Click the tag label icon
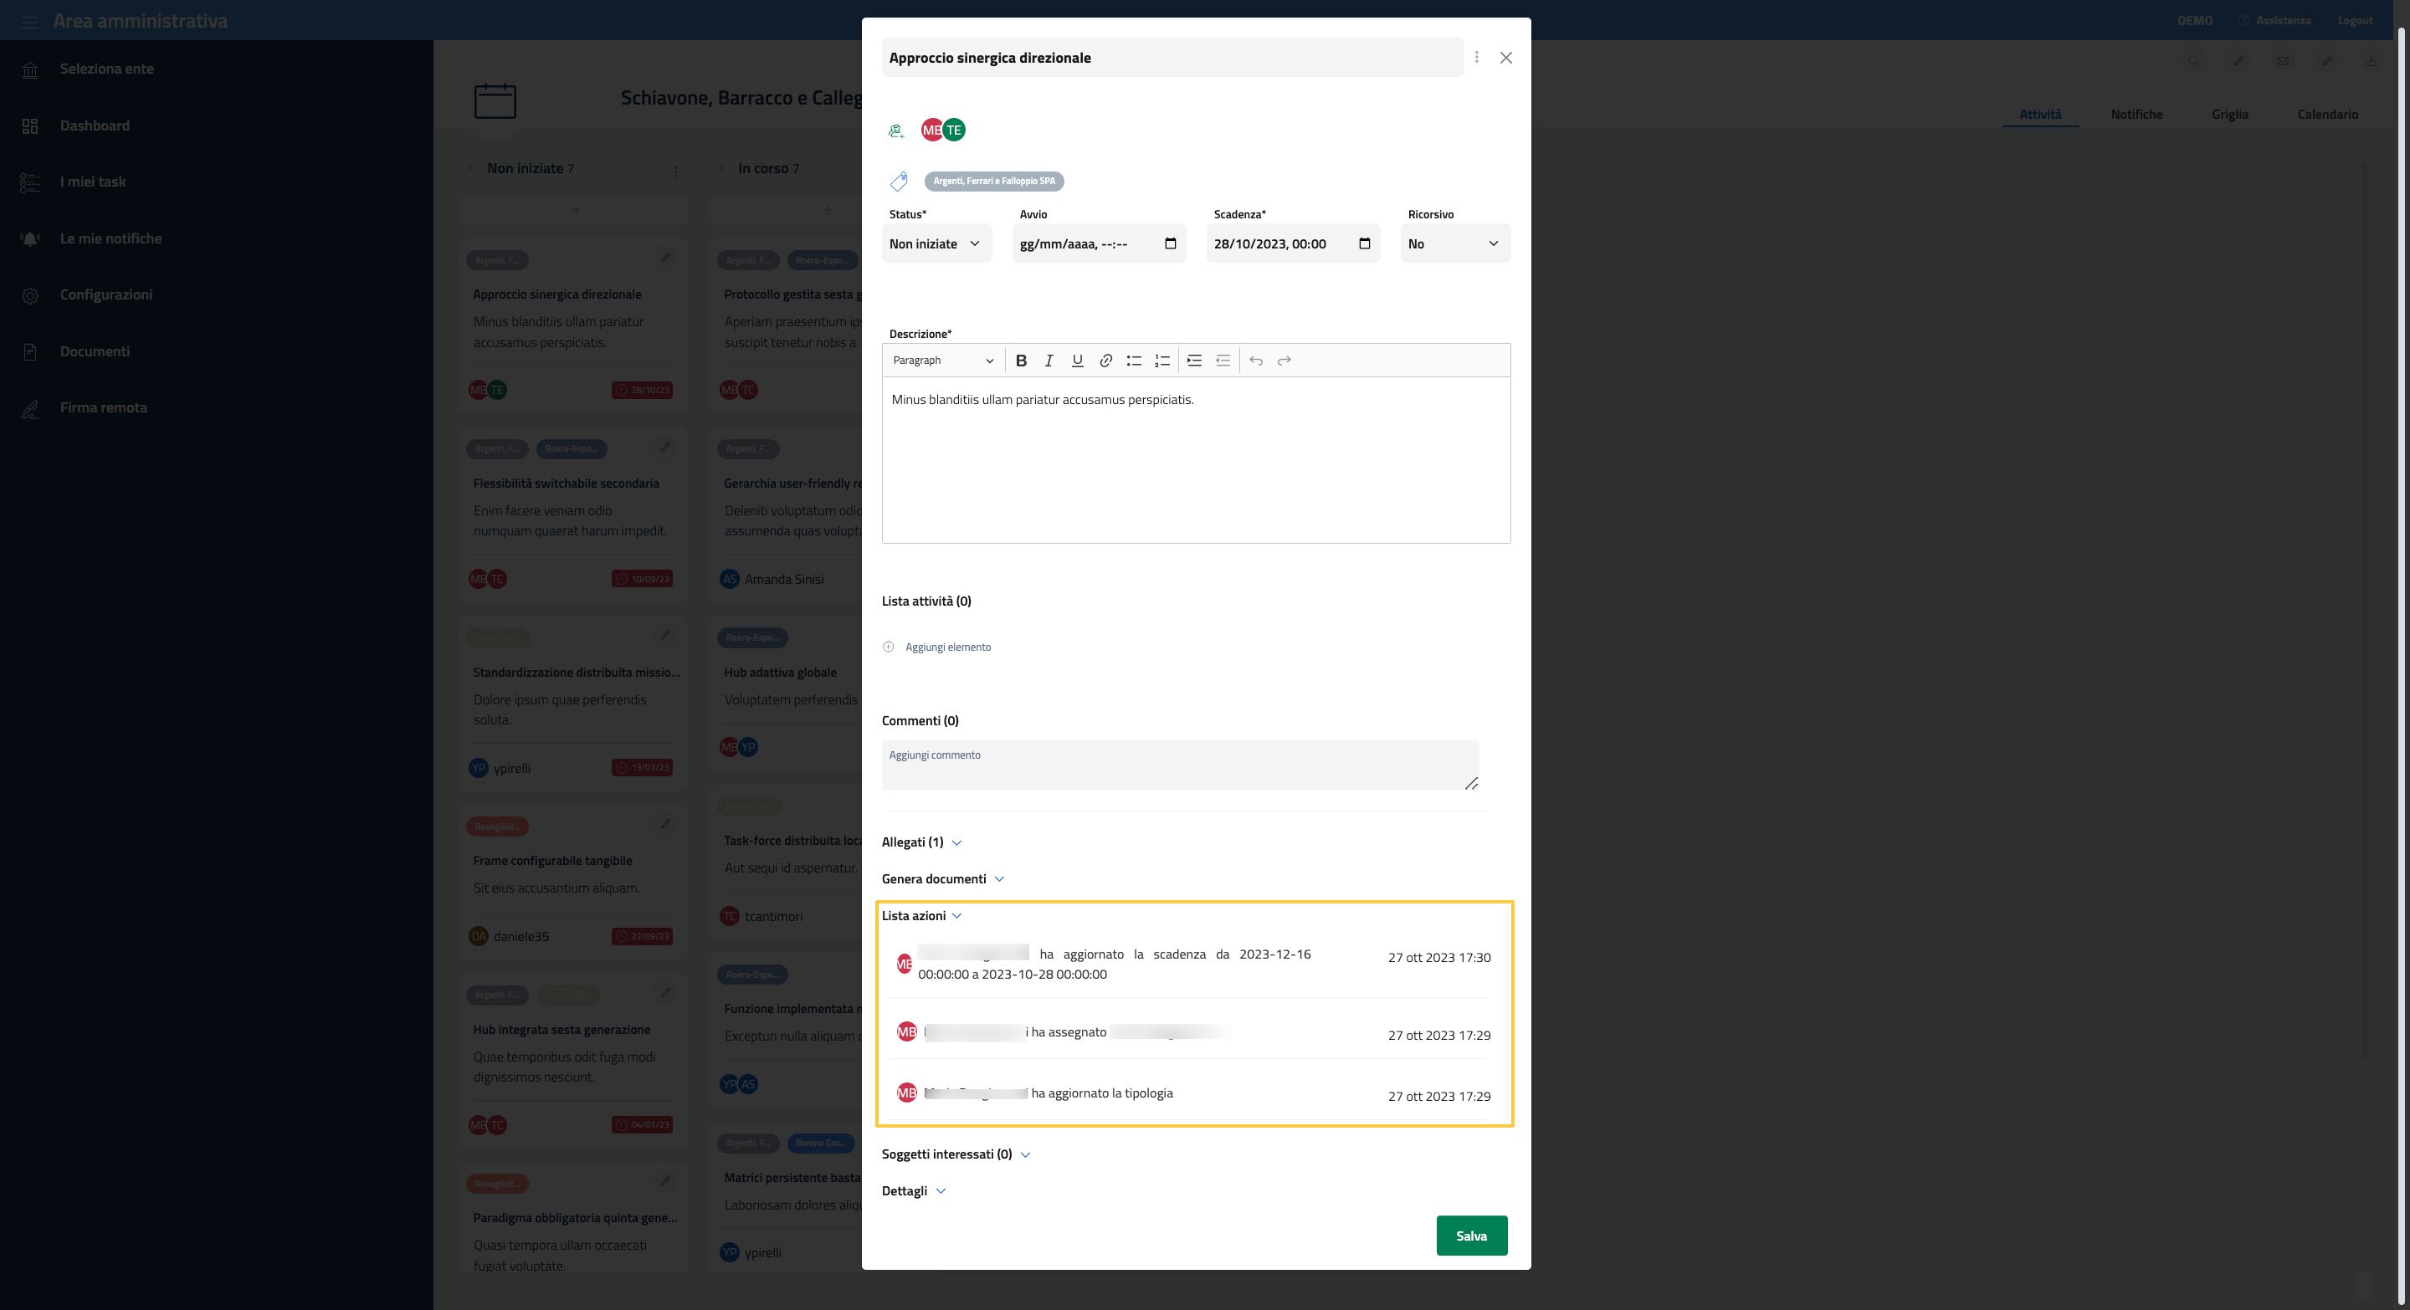Screen dimensions: 2410x1310 [898, 182]
